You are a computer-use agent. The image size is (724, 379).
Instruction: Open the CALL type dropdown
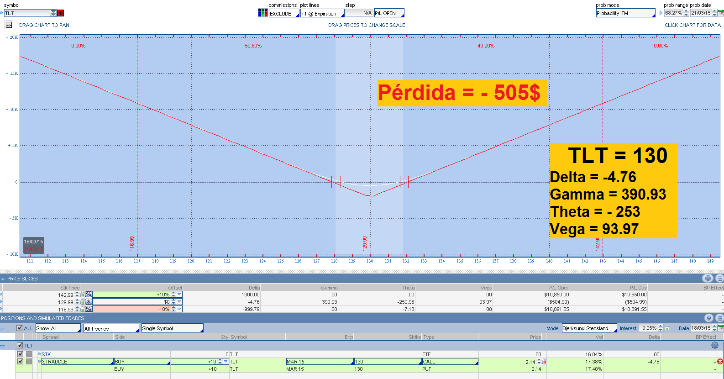pos(450,362)
